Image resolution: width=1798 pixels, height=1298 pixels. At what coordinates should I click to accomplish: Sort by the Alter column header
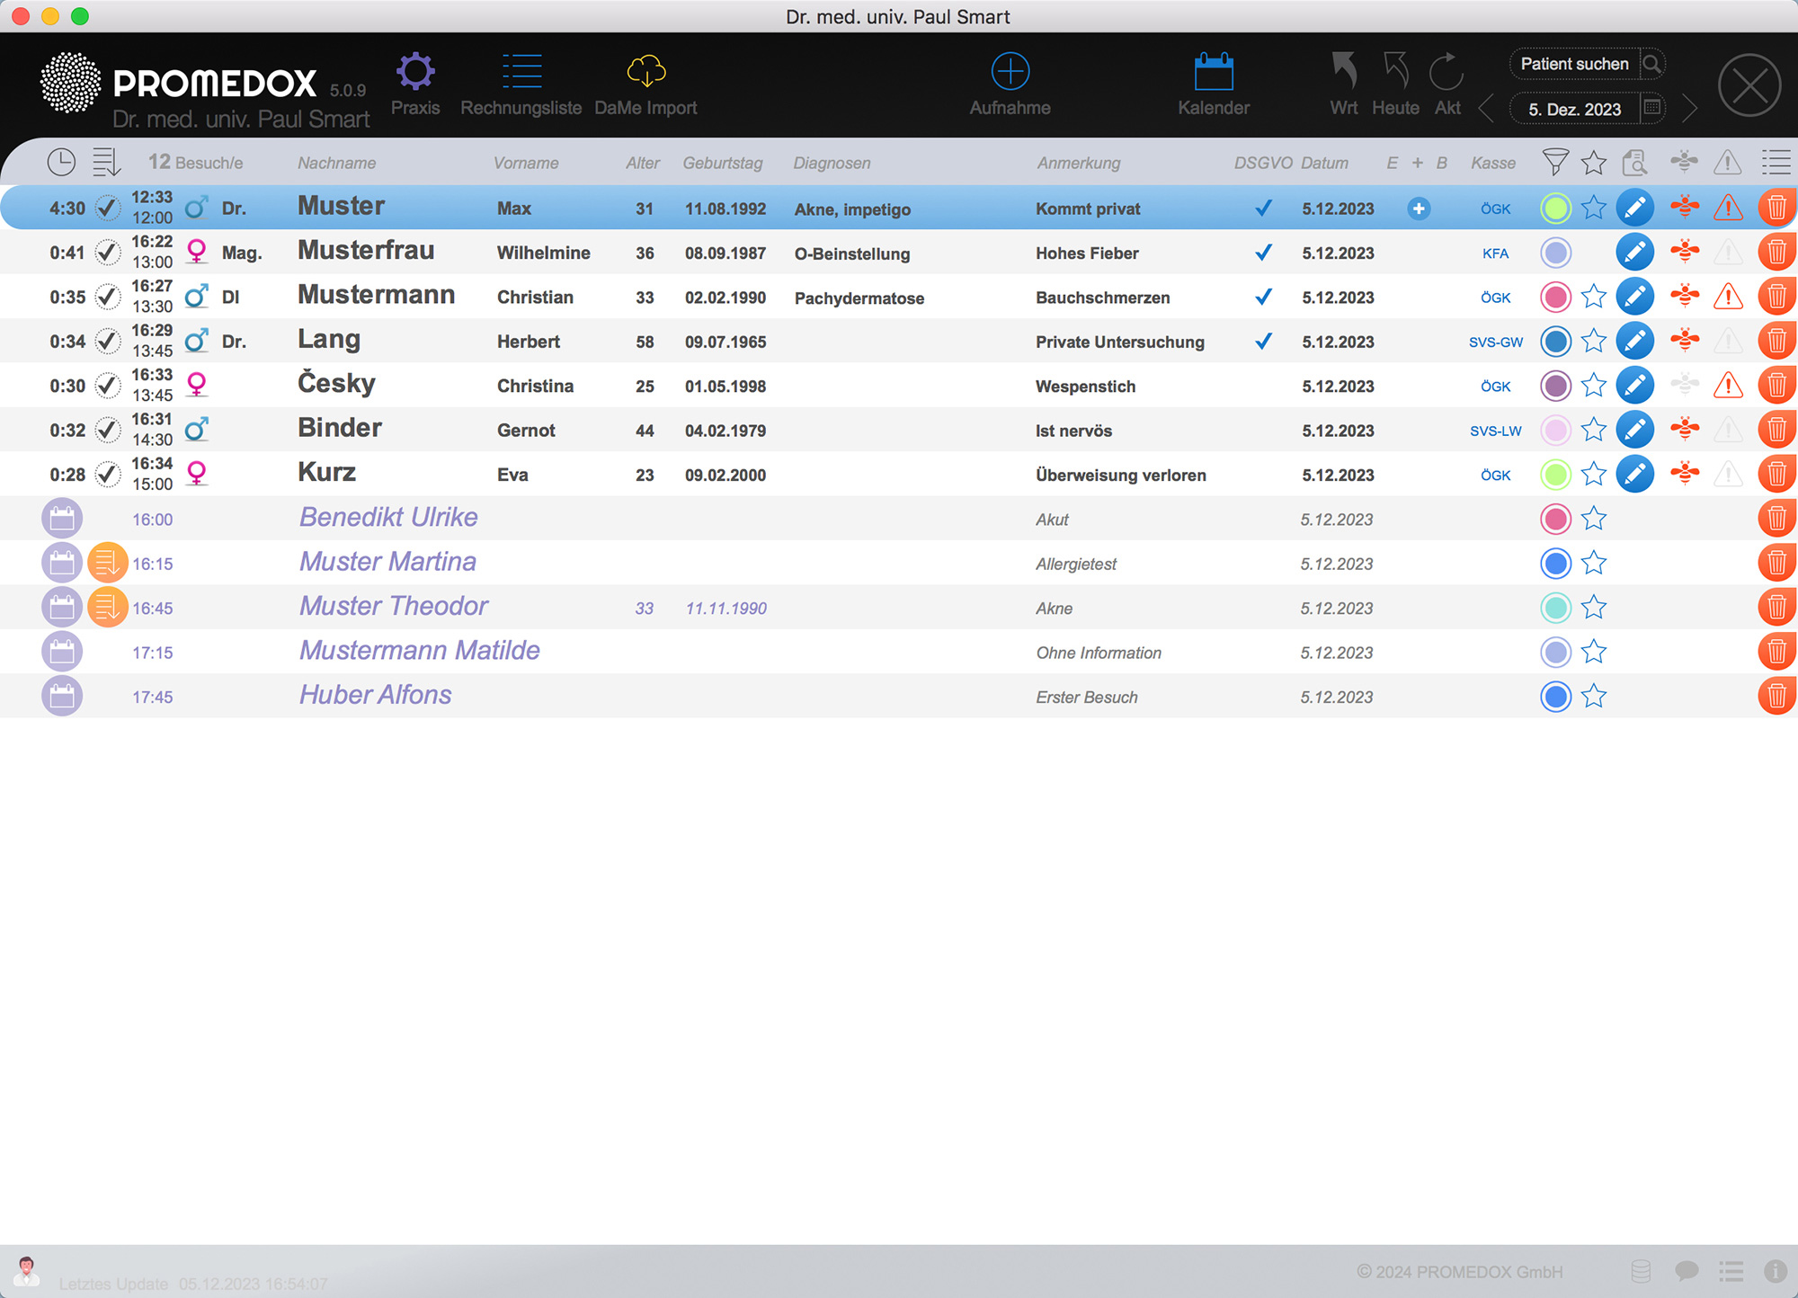tap(643, 163)
